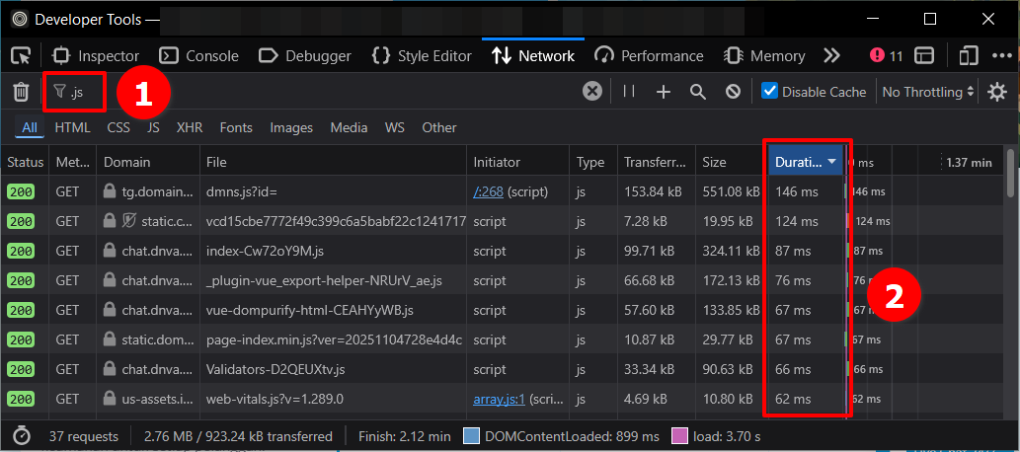Open network settings gear menu
1020x452 pixels.
tap(997, 93)
